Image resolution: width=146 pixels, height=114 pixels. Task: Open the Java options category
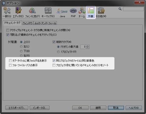[x=62, y=12]
